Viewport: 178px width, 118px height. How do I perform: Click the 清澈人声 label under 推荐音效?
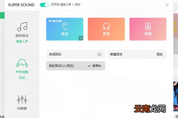[x=22, y=41]
